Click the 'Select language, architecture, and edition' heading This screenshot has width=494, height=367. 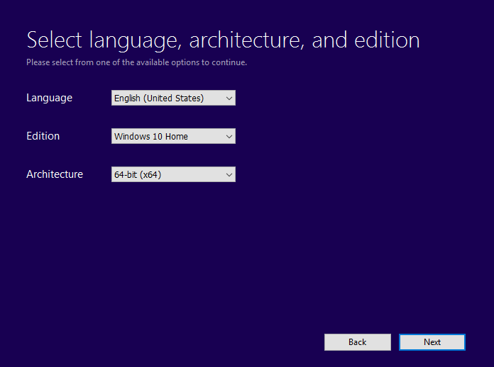(x=223, y=40)
